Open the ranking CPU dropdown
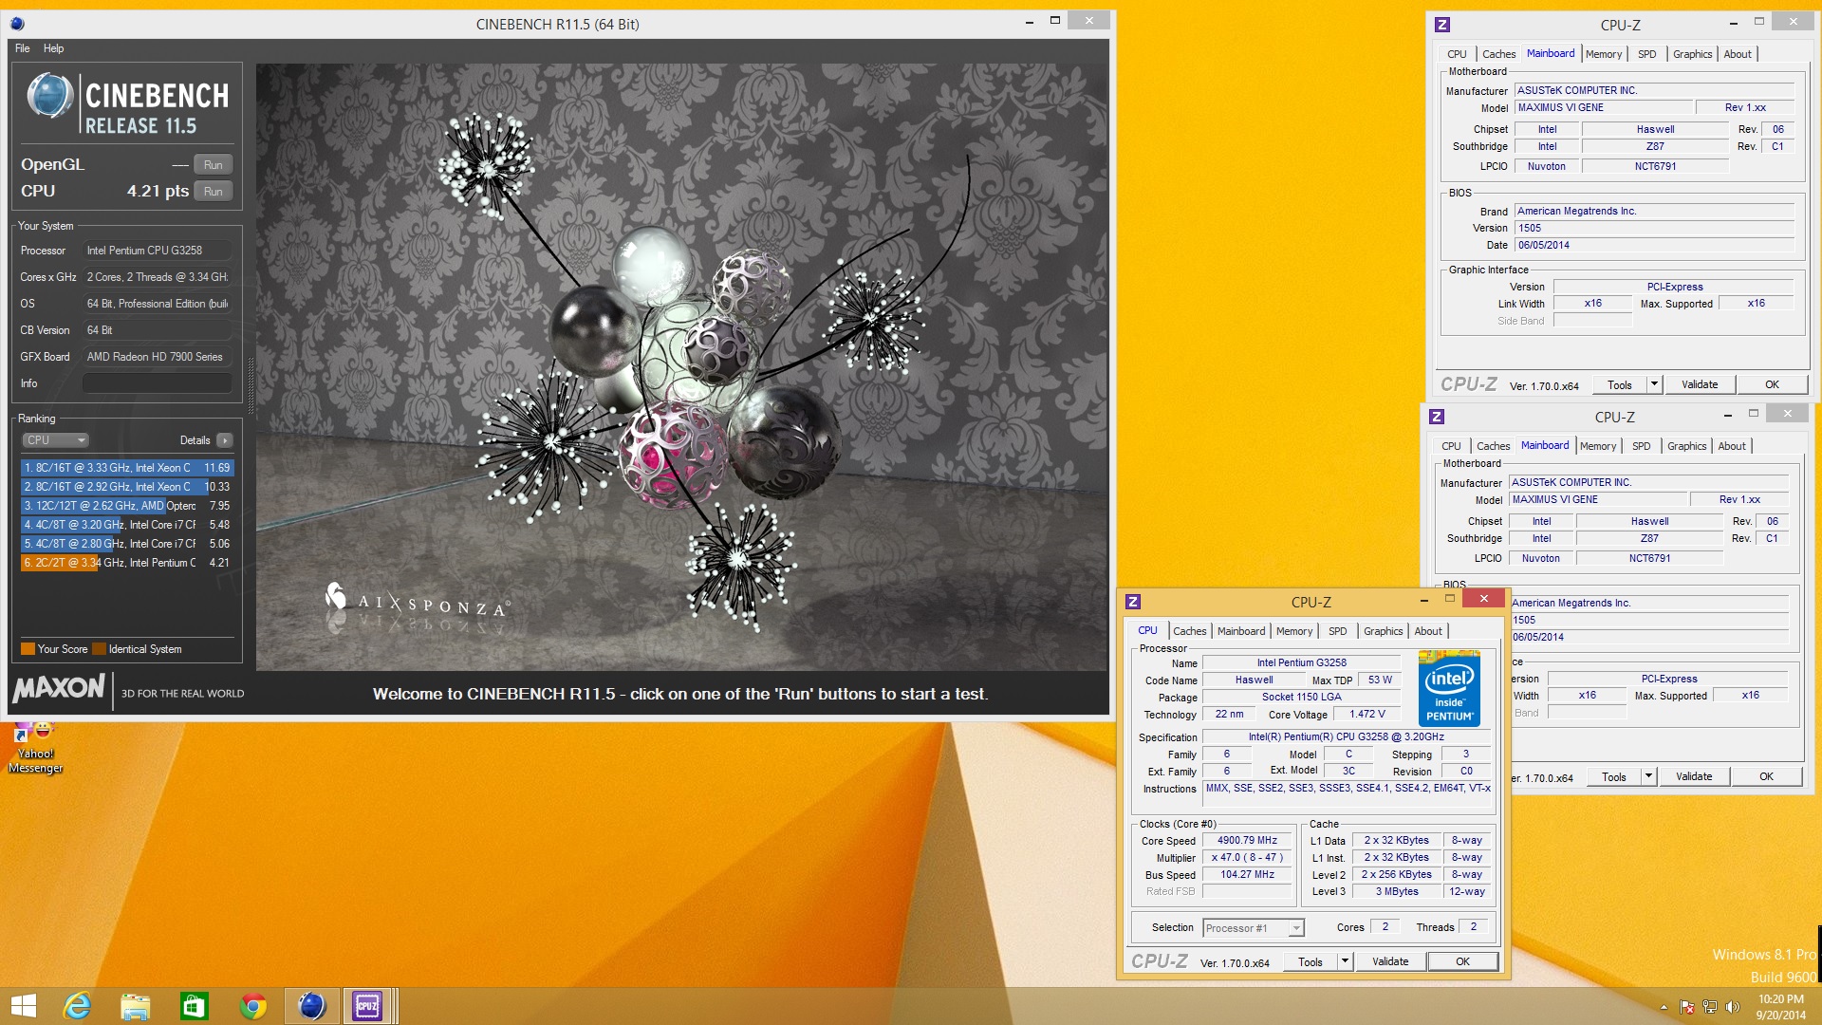This screenshot has width=1822, height=1025. [55, 440]
